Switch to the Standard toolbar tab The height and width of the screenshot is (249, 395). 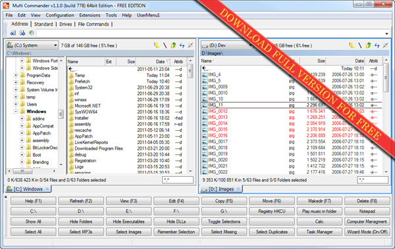pyautogui.click(x=43, y=24)
